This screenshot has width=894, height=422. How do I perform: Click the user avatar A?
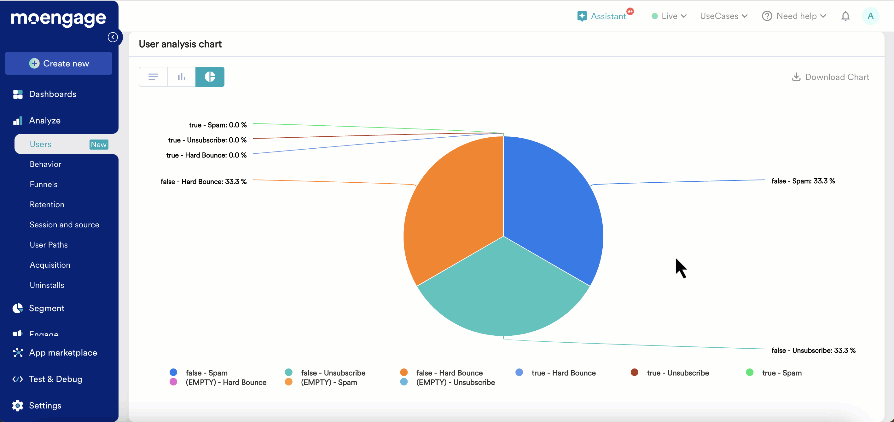(870, 16)
